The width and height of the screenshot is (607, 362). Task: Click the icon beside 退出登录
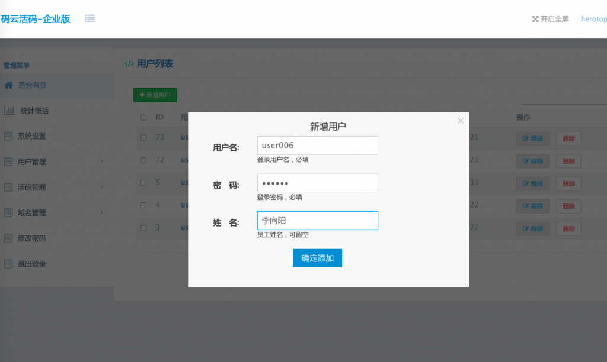(8, 263)
